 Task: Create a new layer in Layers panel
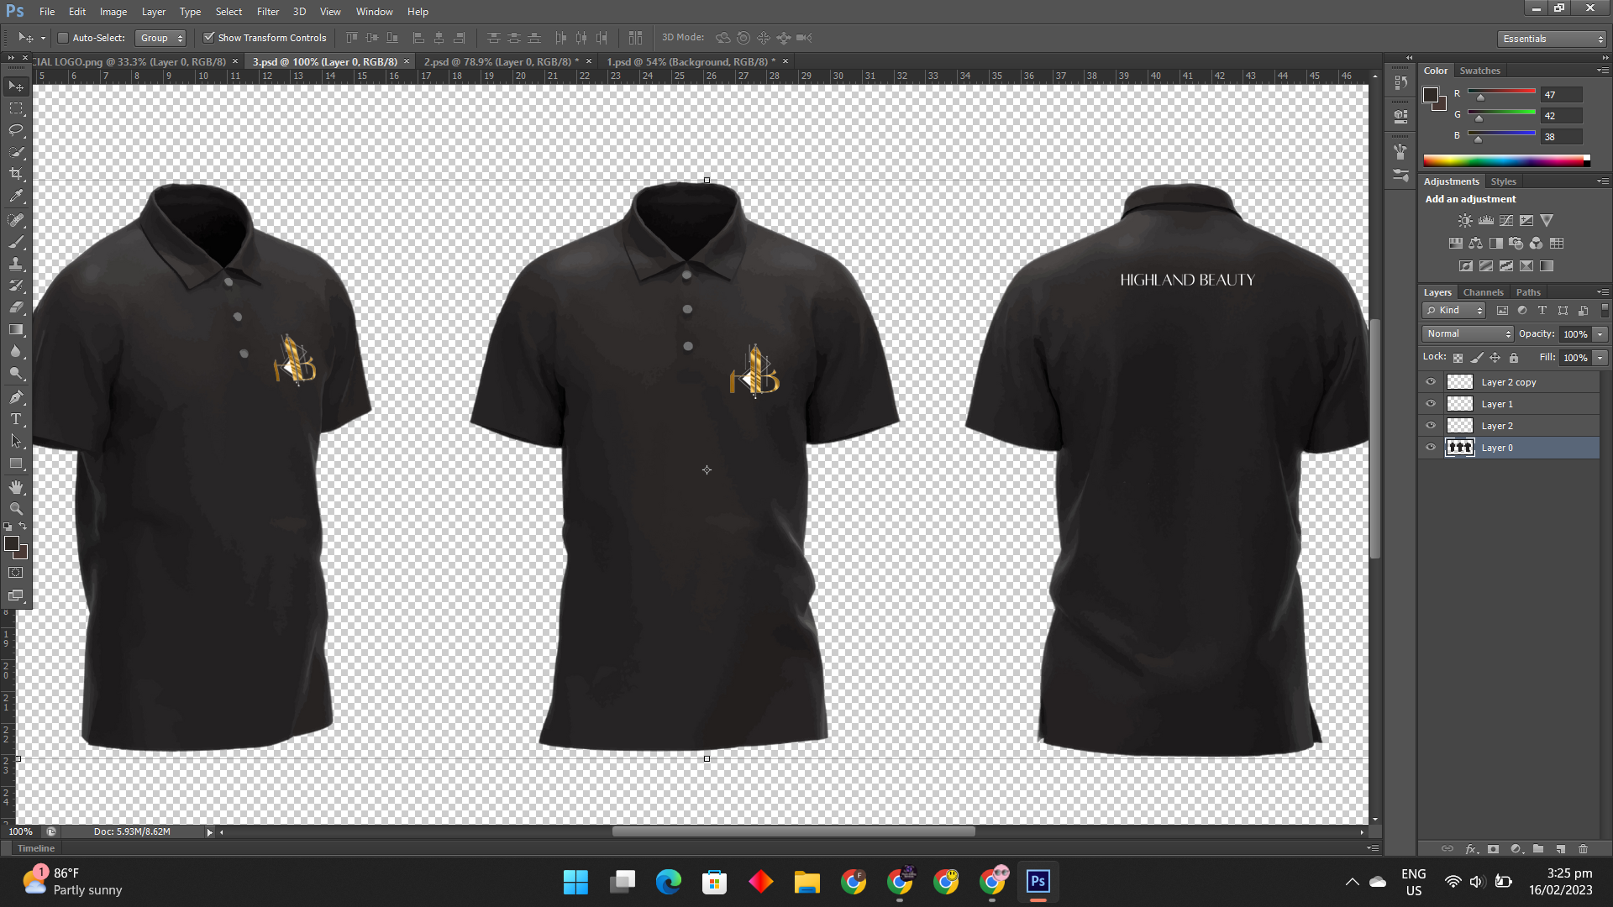coord(1560,849)
